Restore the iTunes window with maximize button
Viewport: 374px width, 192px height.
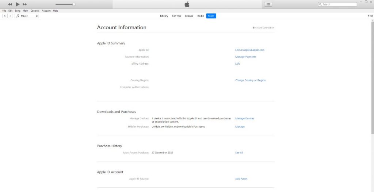click(x=366, y=2)
